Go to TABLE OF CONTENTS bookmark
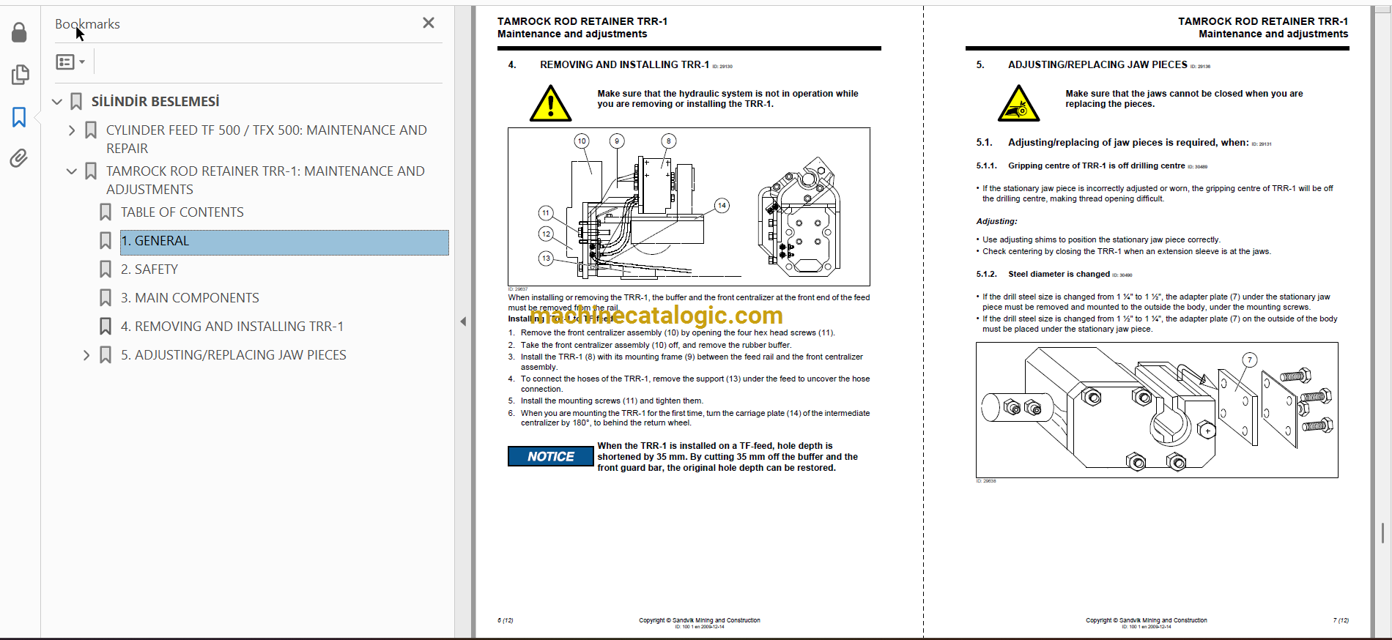The image size is (1392, 640). click(x=182, y=212)
